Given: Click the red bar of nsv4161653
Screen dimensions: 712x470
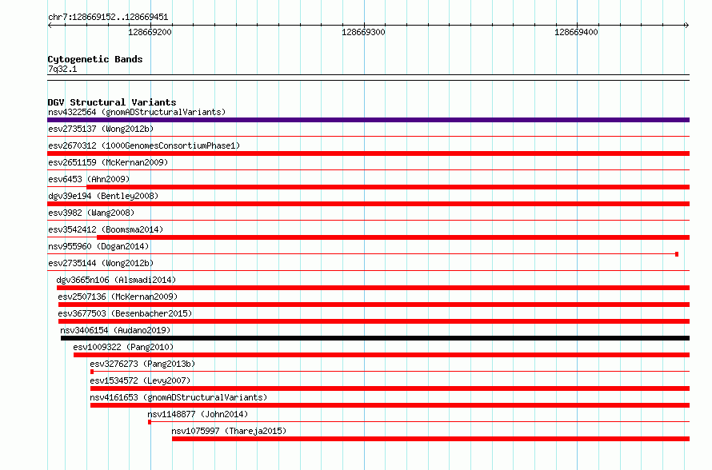Looking at the screenshot, I should [390, 405].
